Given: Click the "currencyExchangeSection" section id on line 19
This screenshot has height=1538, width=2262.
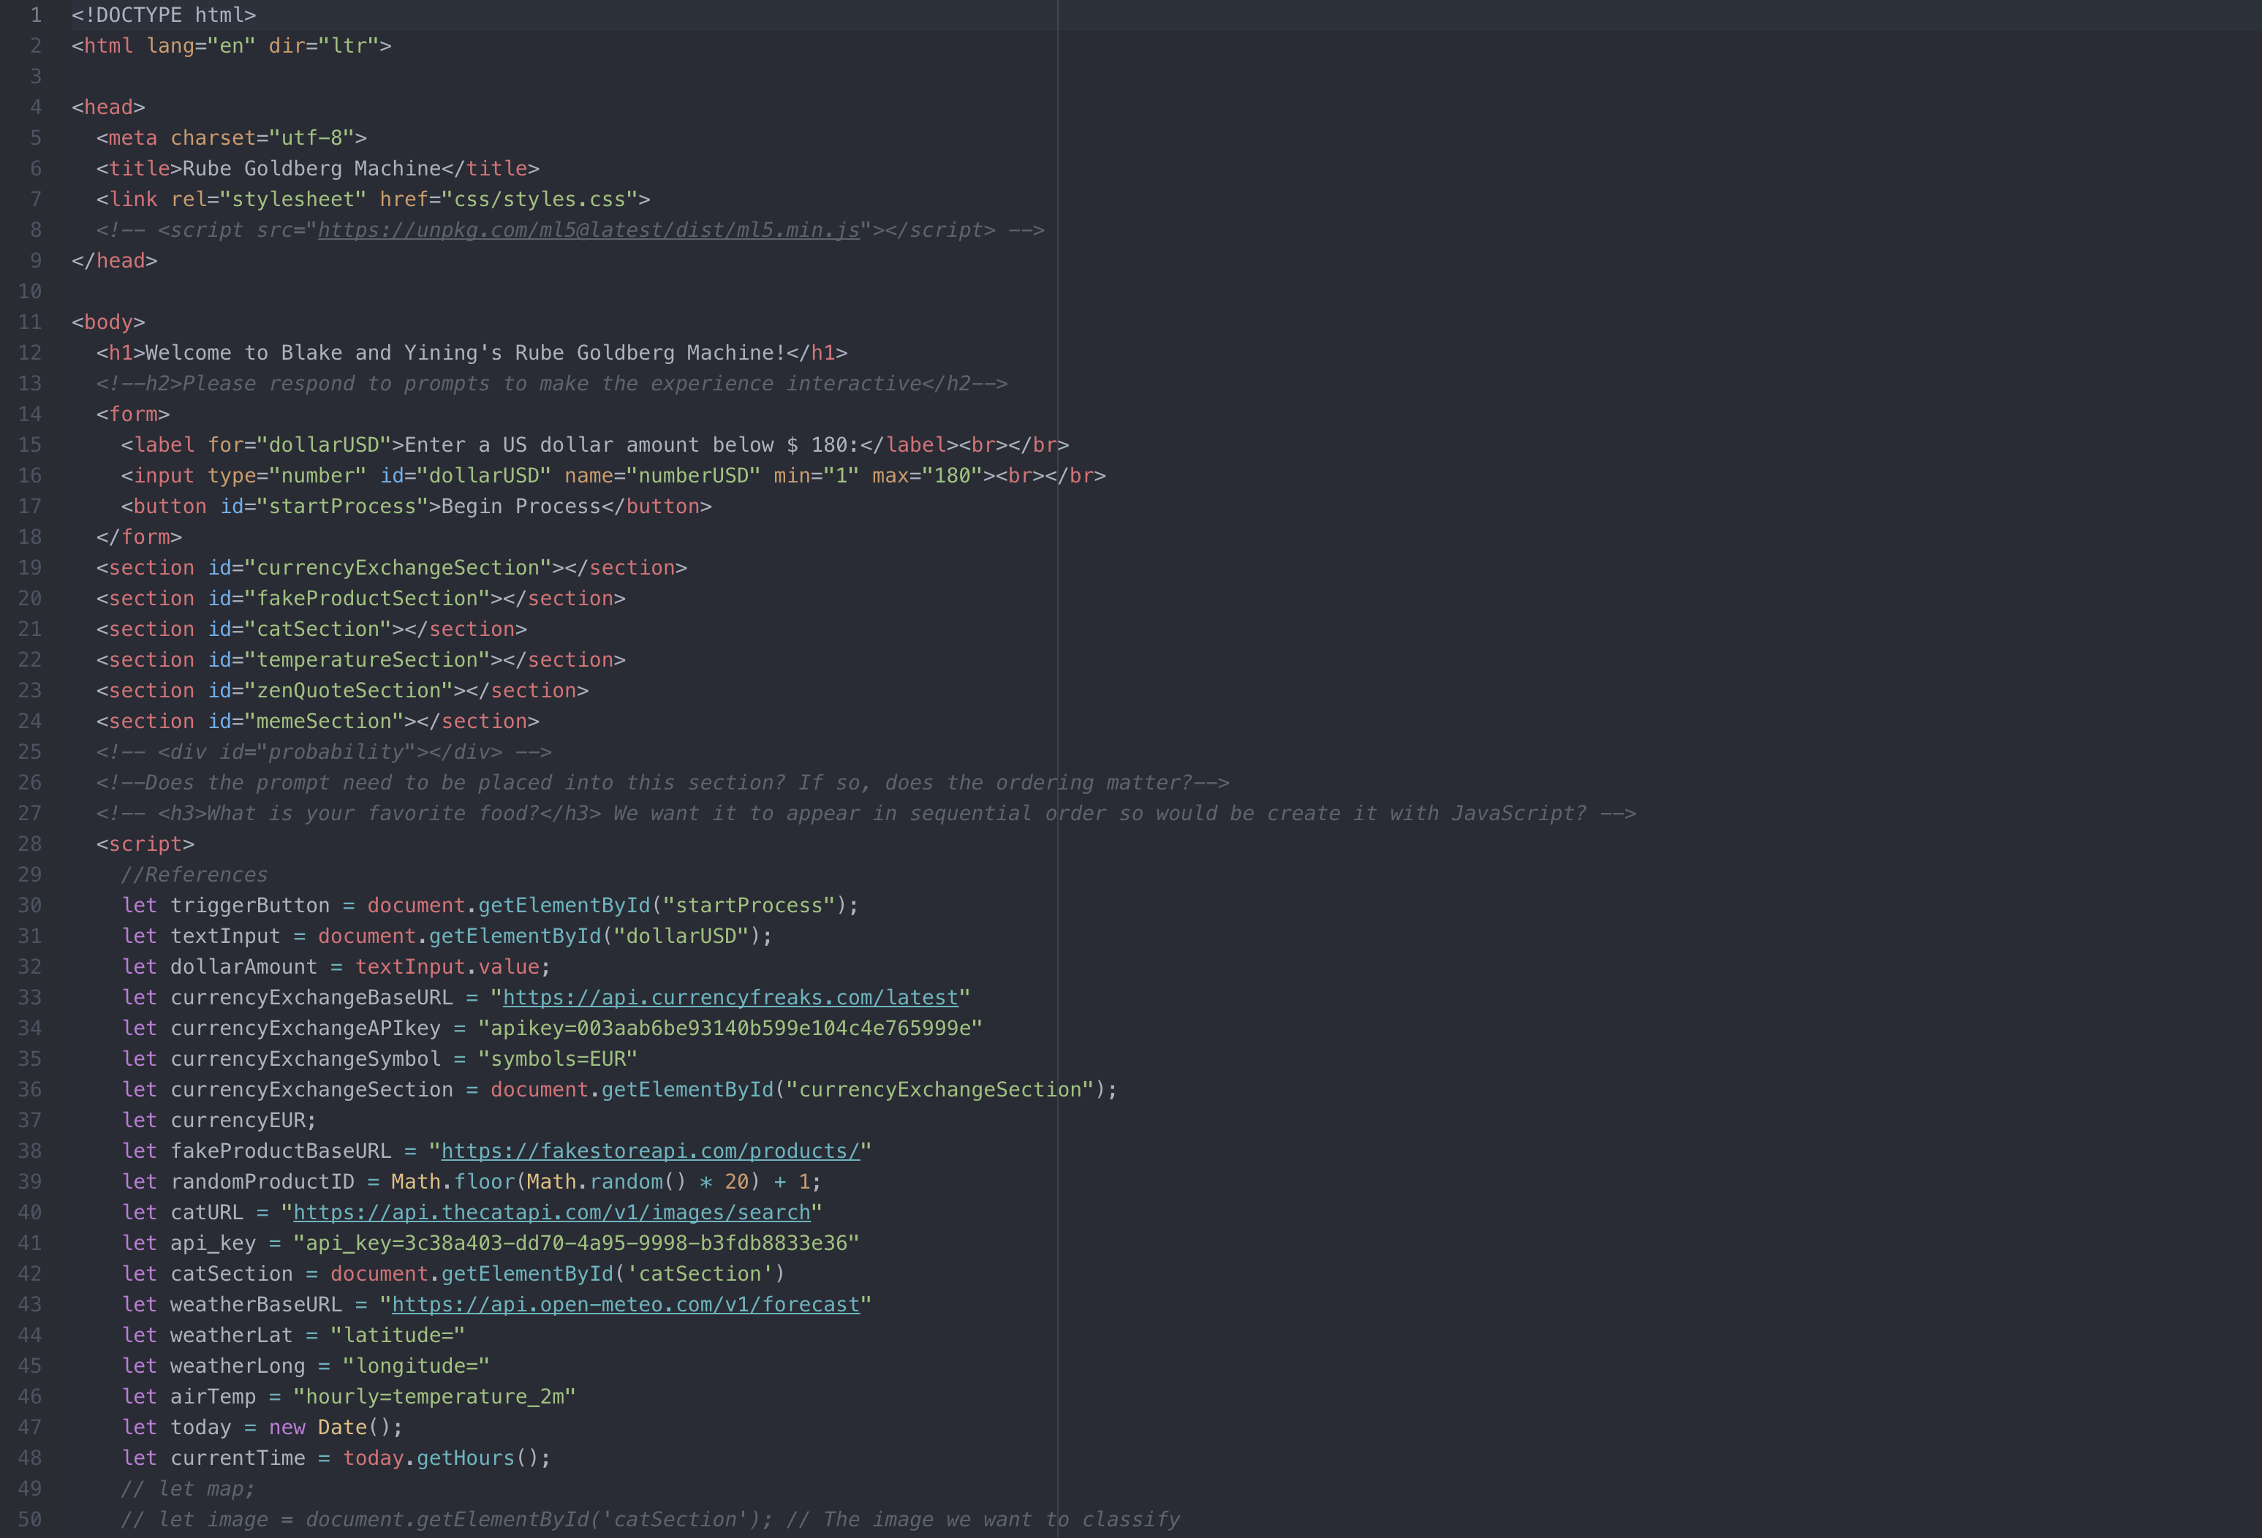Looking at the screenshot, I should [398, 567].
